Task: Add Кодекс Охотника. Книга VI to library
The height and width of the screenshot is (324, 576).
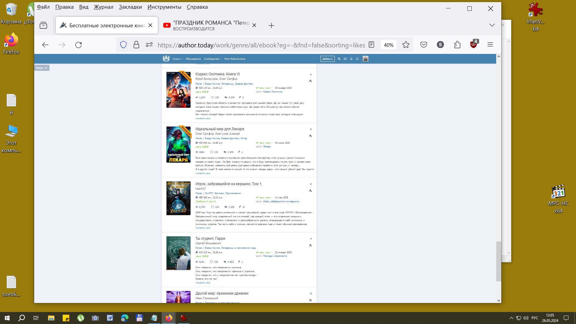Action: click(x=311, y=74)
